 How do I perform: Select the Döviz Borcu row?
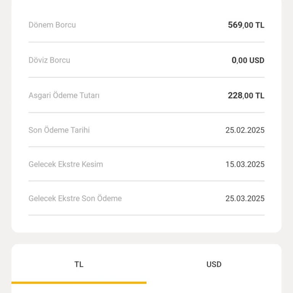click(146, 60)
